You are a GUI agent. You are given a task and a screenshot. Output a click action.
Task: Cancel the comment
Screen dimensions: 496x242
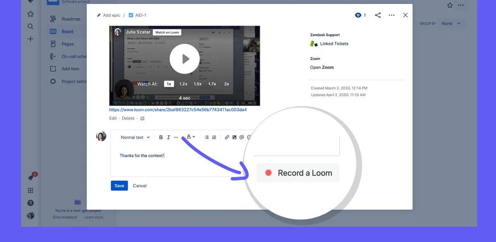point(140,186)
